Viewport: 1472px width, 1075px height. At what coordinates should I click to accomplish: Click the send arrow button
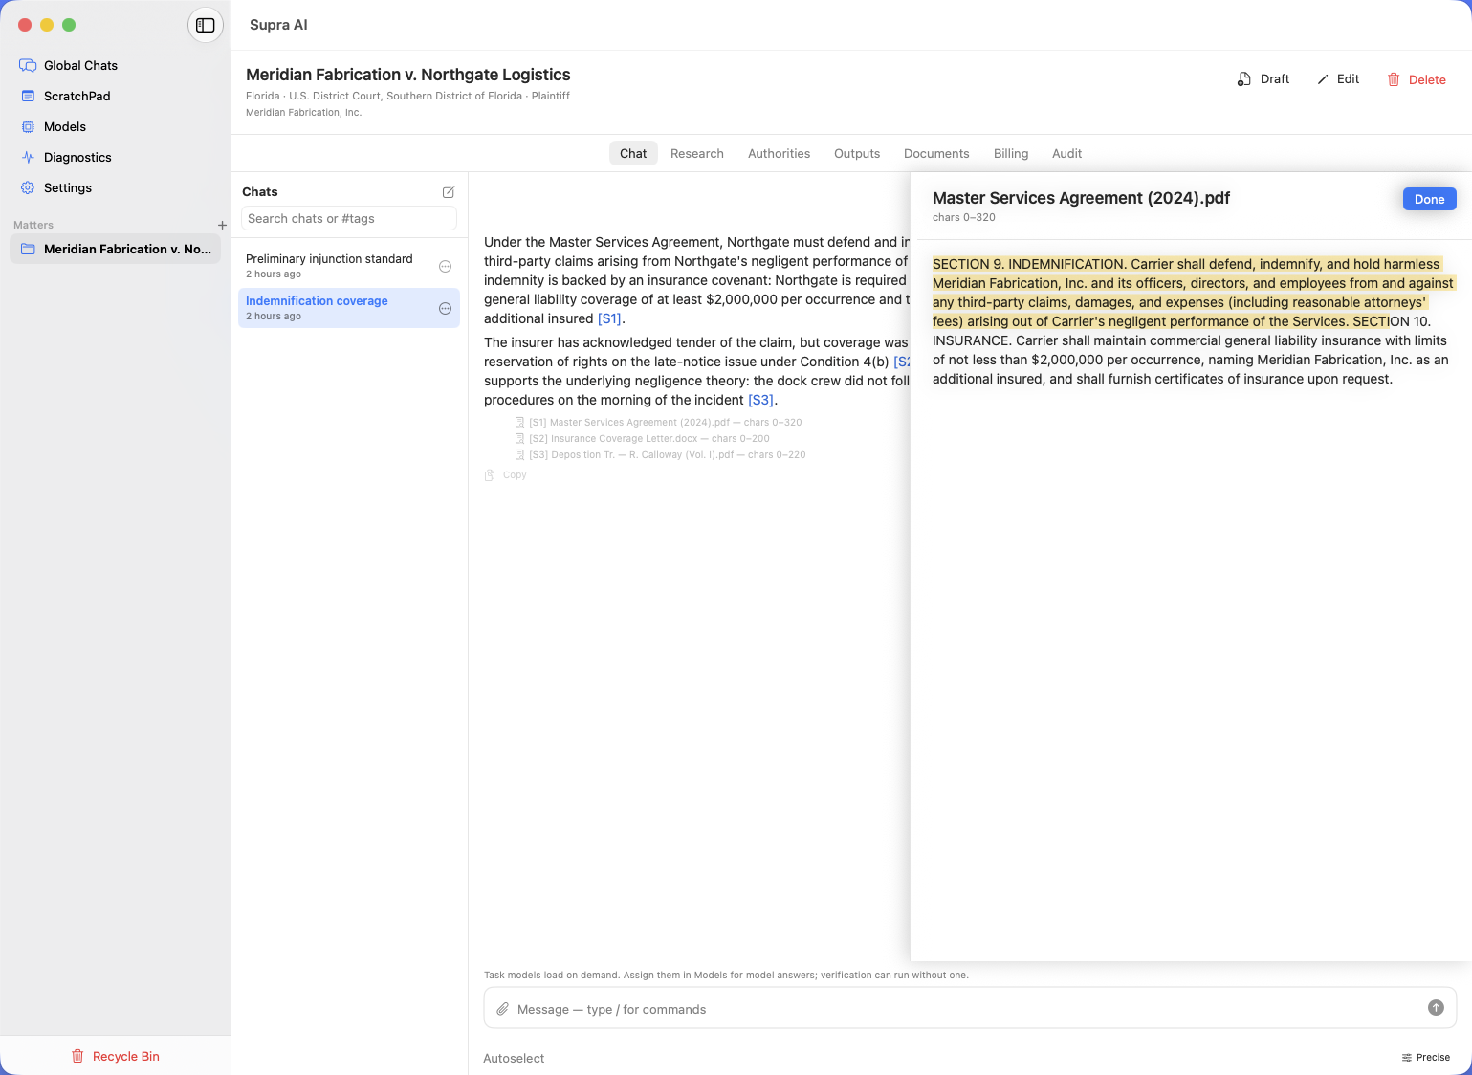tap(1436, 1007)
